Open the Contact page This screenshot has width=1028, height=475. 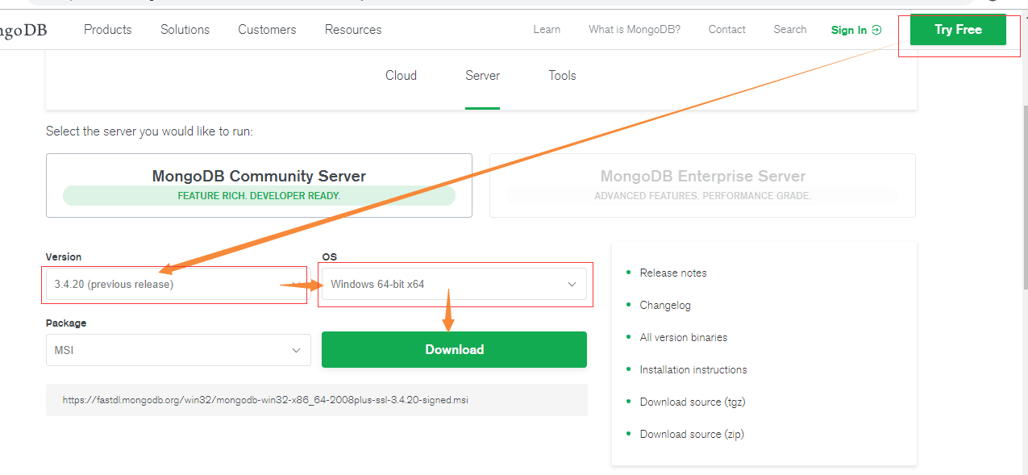pos(727,29)
